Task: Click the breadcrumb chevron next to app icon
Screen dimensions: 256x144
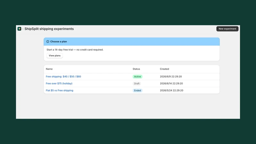Action: click(x=23, y=29)
